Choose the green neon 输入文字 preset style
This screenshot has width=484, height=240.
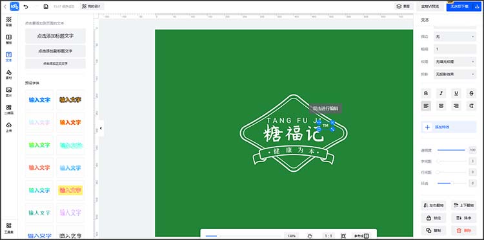39,145
